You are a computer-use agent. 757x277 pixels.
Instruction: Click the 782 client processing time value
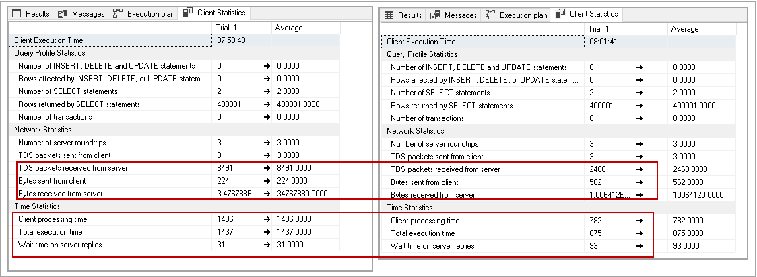(x=595, y=221)
